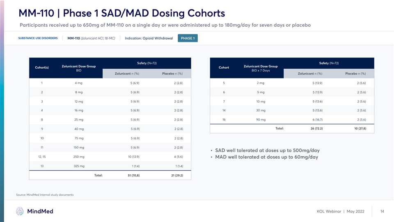Click the Cohort(s) header in left table
394x222 pixels.
coord(42,67)
